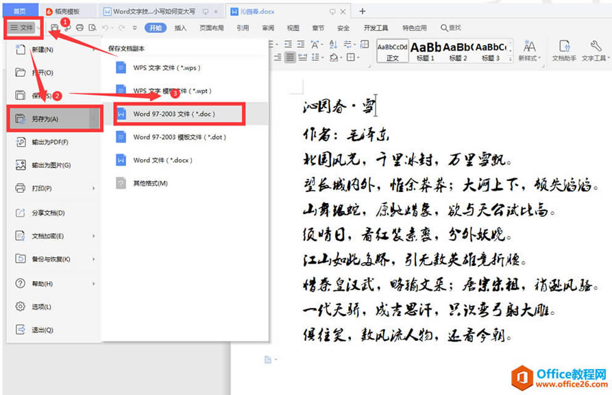Apply the 标题 2 style
The width and height of the screenshot is (612, 395).
pos(458,51)
